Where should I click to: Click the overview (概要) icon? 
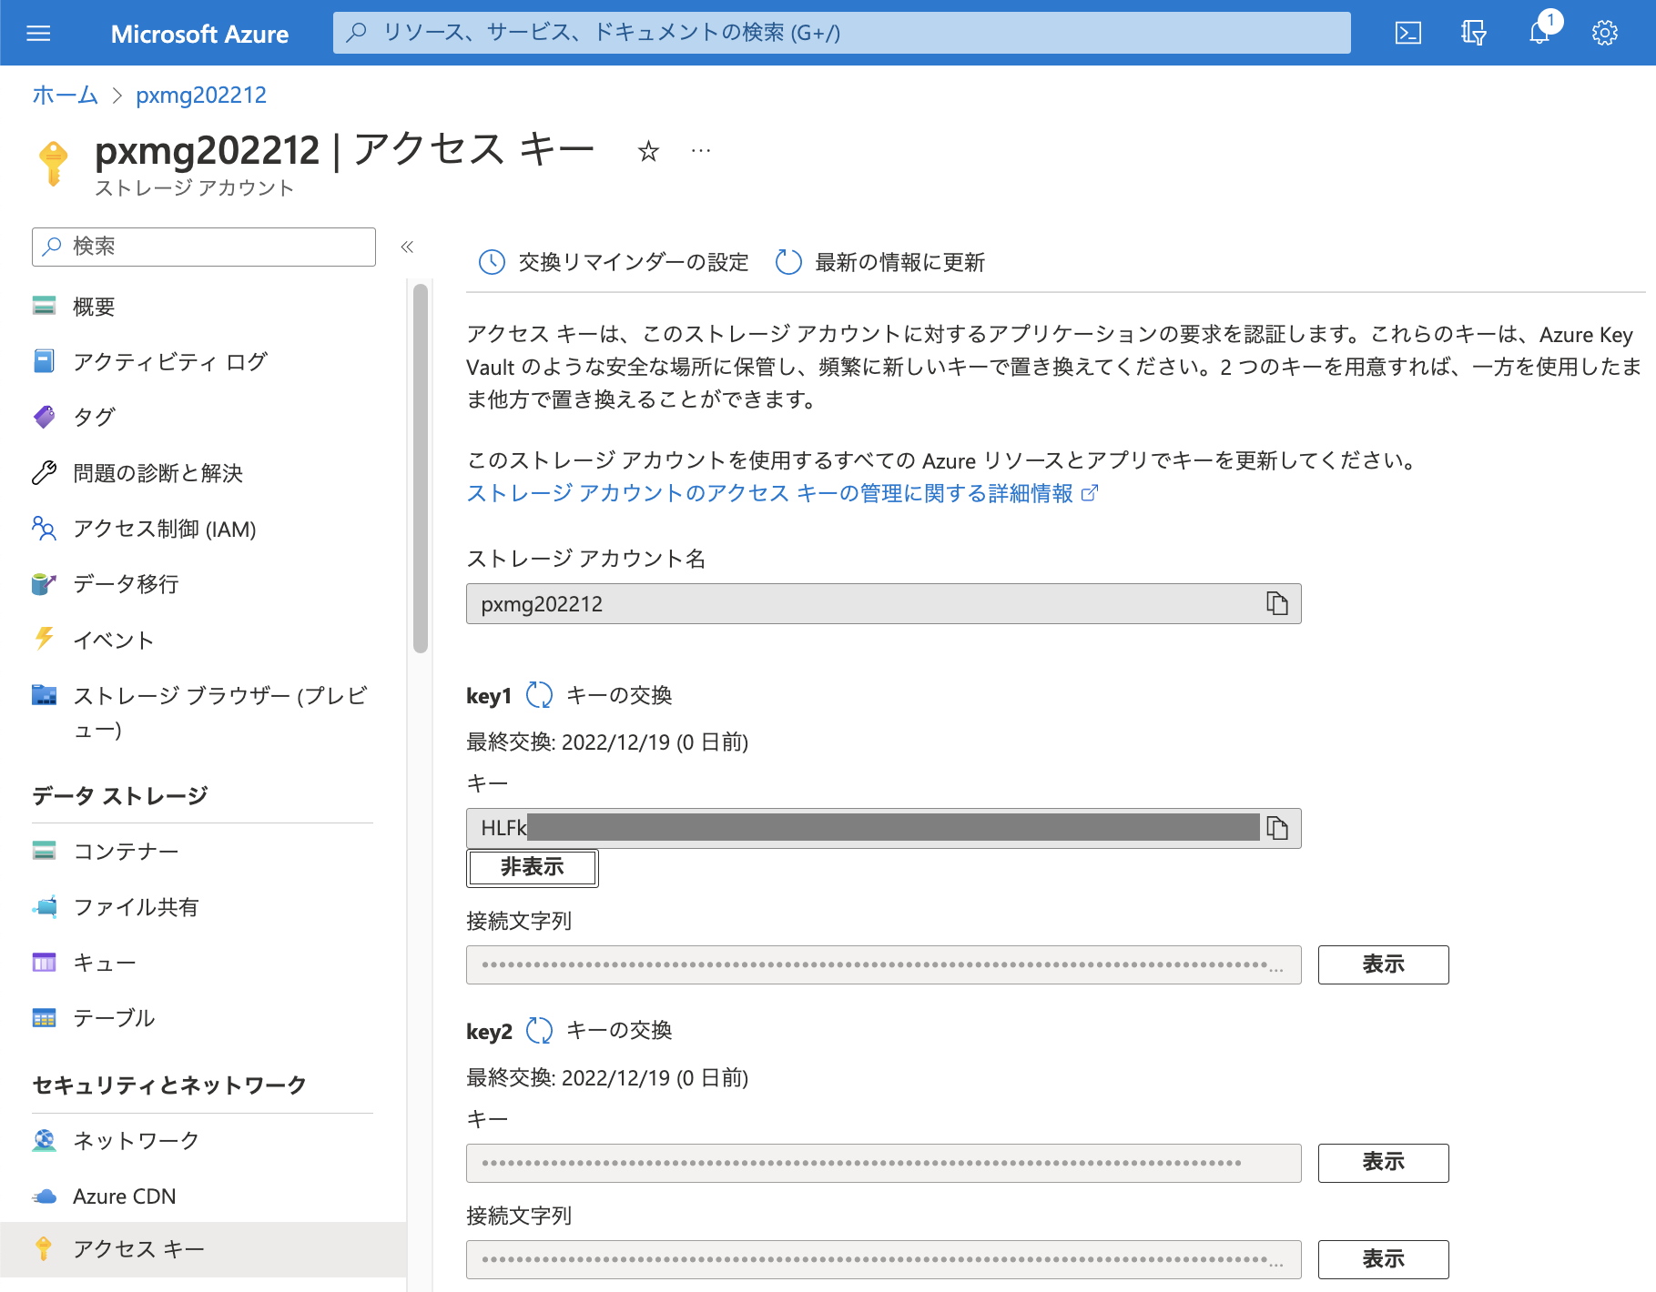[x=44, y=306]
